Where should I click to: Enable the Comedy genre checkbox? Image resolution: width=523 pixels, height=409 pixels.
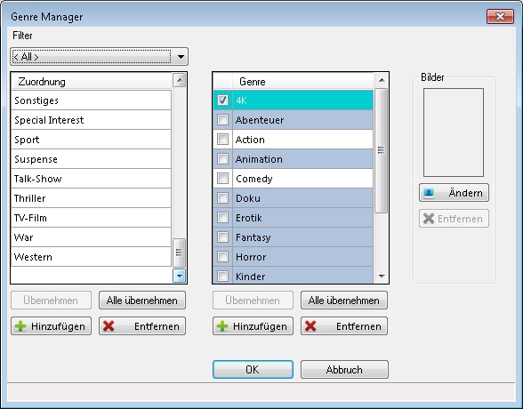pos(222,179)
